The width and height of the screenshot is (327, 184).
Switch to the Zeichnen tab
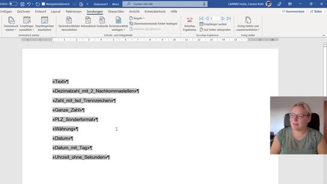pos(24,11)
